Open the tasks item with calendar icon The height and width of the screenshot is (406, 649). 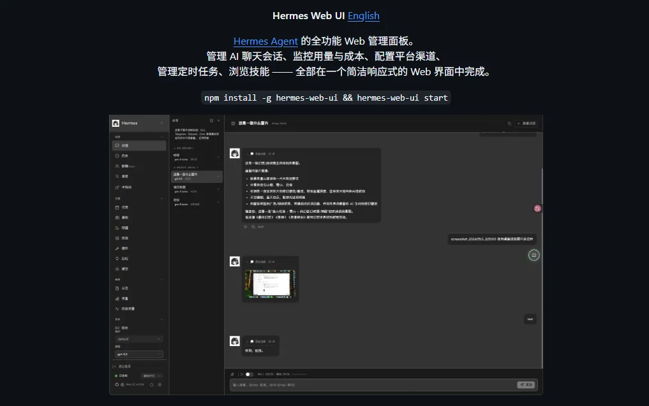click(x=139, y=208)
